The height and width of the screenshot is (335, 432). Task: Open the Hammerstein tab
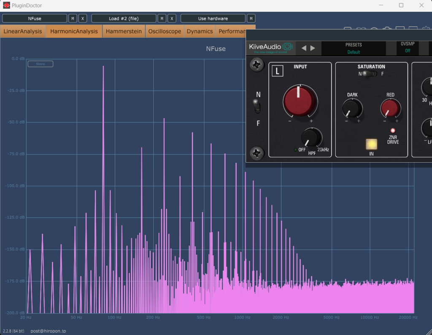point(124,31)
